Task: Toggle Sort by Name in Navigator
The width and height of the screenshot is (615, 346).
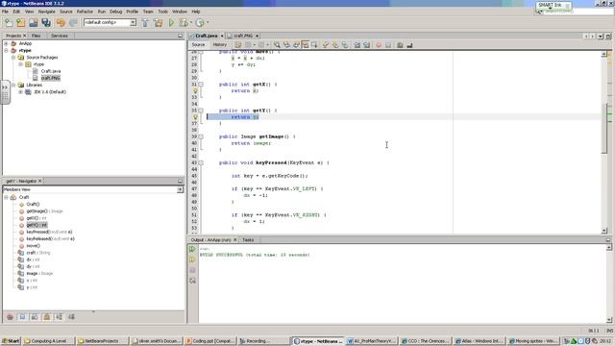Action: pyautogui.click(x=59, y=317)
